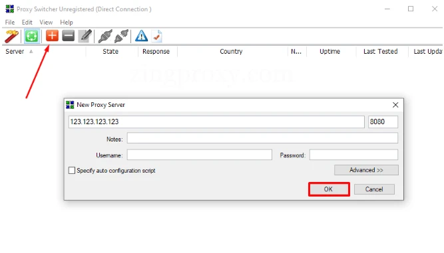
Task: Focus the Password input field
Action: click(x=353, y=155)
